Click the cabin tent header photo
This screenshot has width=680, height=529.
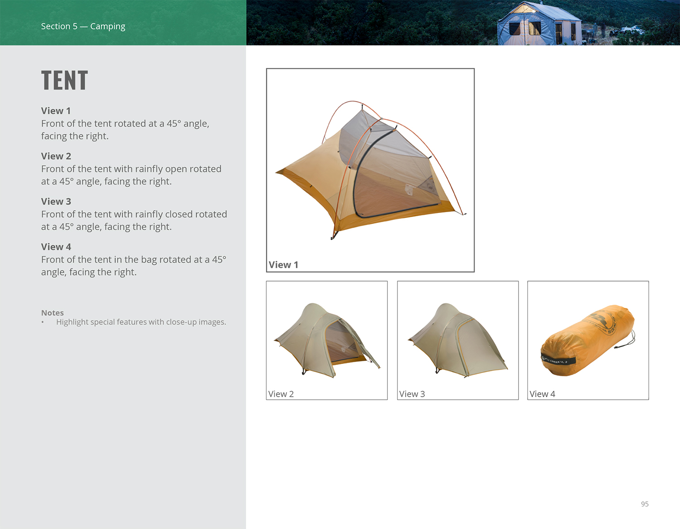click(462, 23)
